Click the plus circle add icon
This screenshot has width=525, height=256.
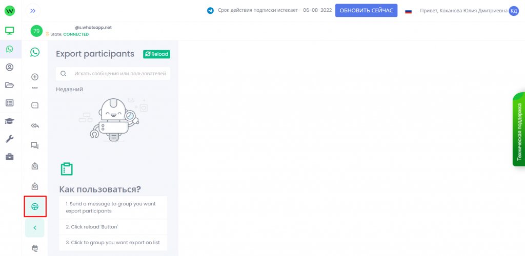[35, 77]
